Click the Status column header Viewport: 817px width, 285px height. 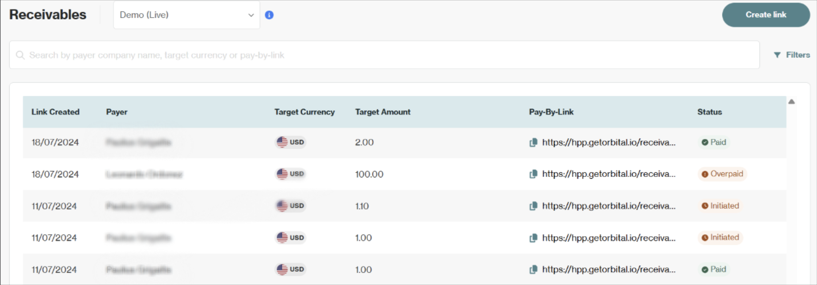click(710, 112)
